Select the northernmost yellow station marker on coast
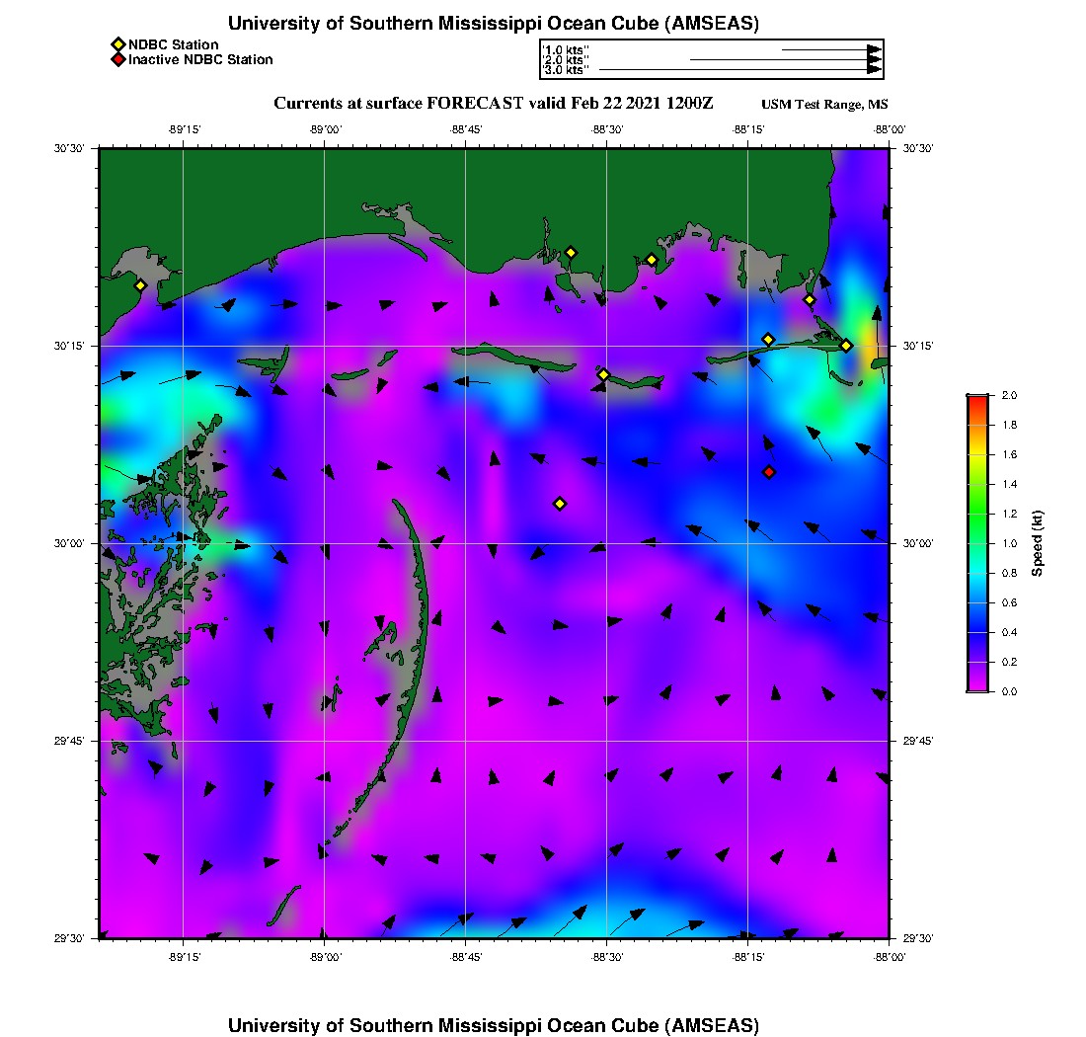The width and height of the screenshot is (1086, 1037). click(x=571, y=252)
